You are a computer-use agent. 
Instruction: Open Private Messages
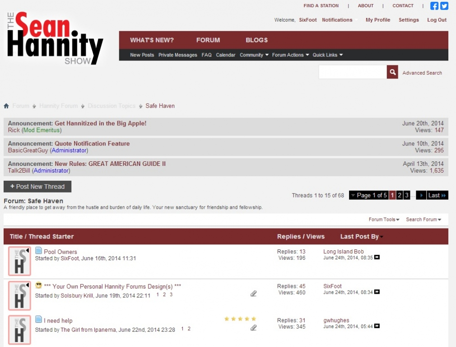(x=178, y=55)
